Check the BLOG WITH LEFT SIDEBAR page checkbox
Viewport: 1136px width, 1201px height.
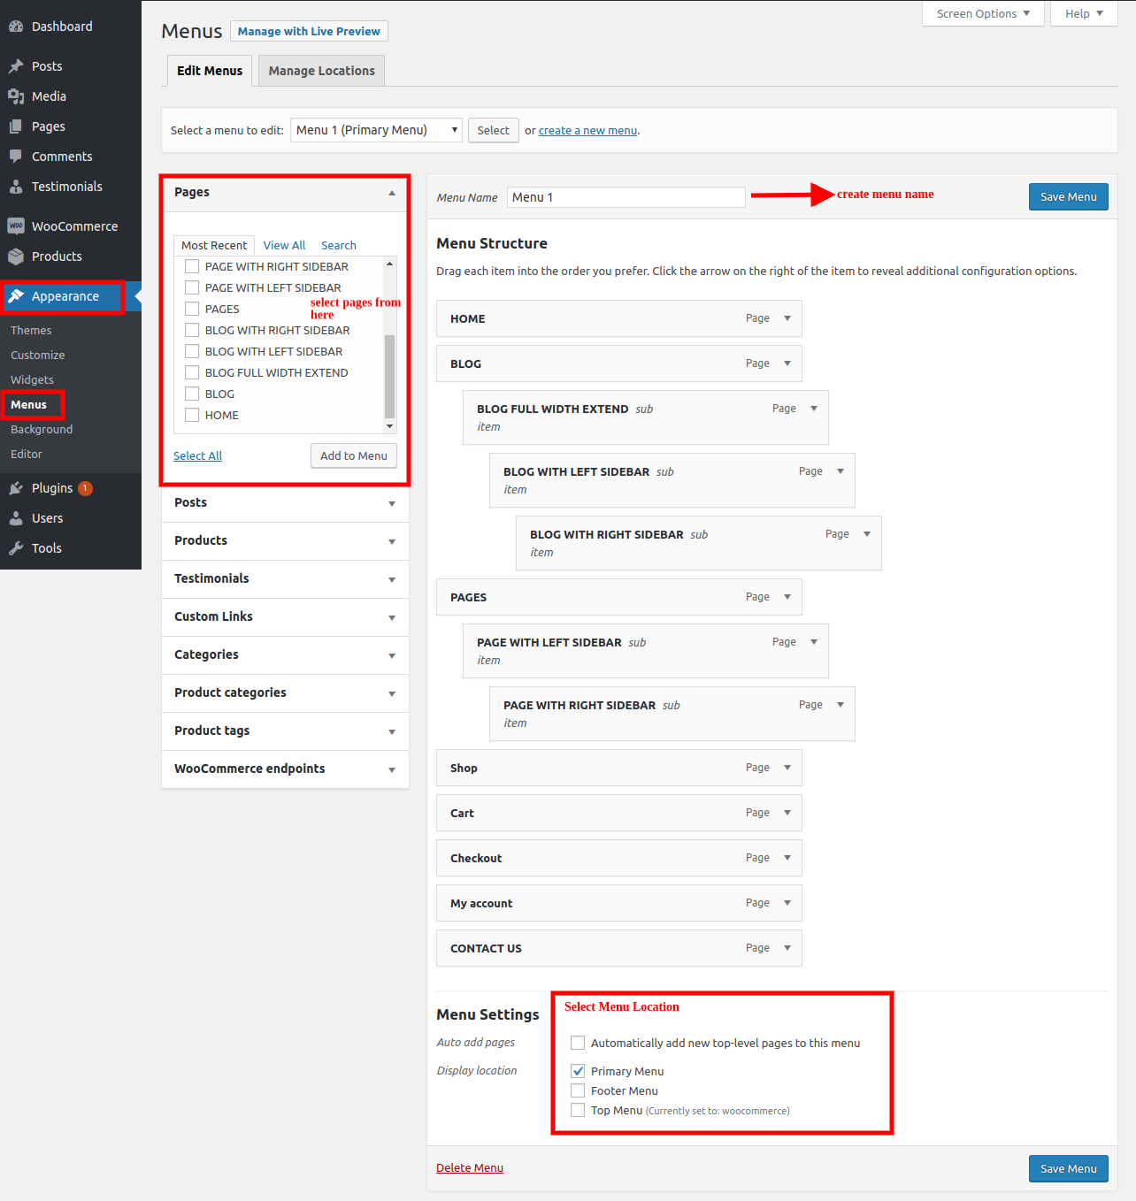coord(192,351)
